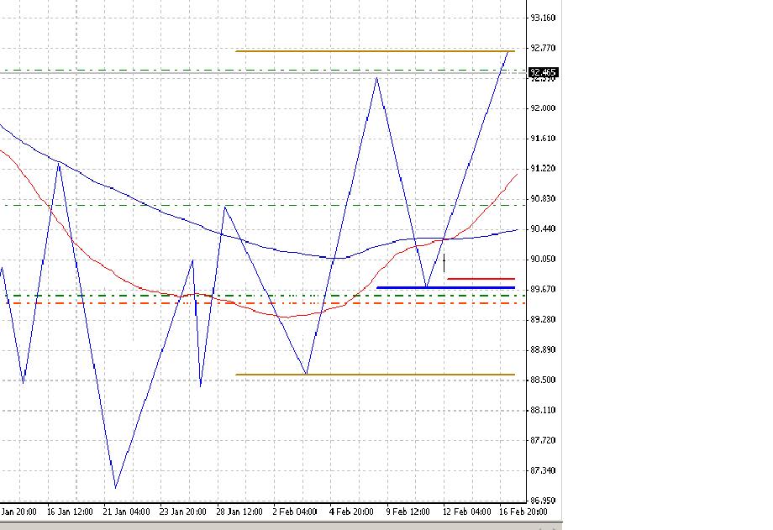Screen dimensions: 773x530
Task: Click the 88.500 price axis label
Action: [x=543, y=380]
